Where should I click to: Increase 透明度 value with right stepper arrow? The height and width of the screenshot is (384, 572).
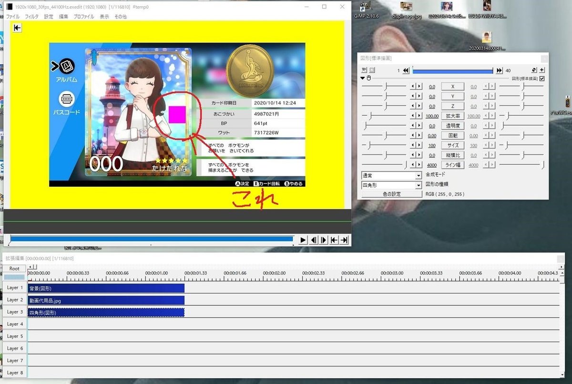click(419, 125)
